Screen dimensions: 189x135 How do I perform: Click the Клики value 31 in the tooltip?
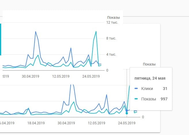165,89
